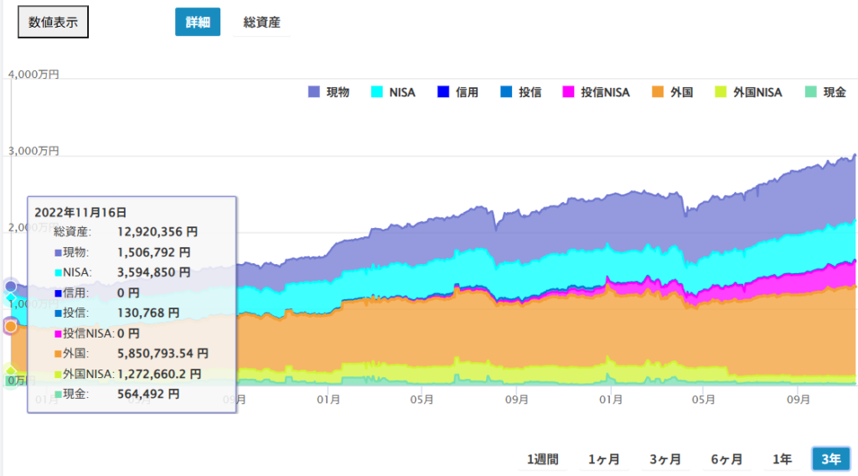This screenshot has width=858, height=476.
Task: Click the orange 外国 data point marker
Action: (11, 326)
